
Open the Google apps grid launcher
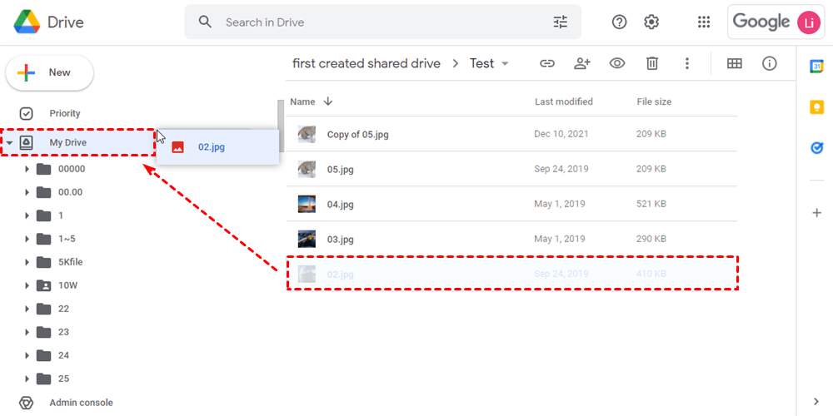point(704,22)
